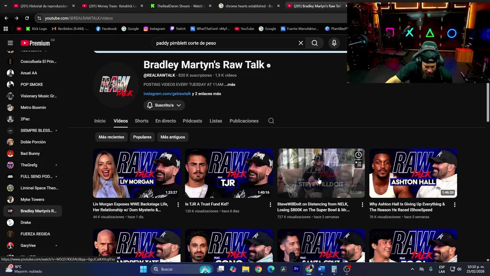Screen dimensions: 490x276
Task: Open instagram.com/getrawtalk link
Action: click(167, 94)
